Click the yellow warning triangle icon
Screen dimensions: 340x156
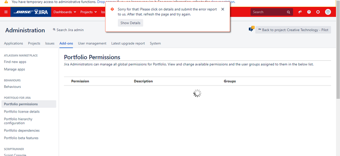pos(6,2)
